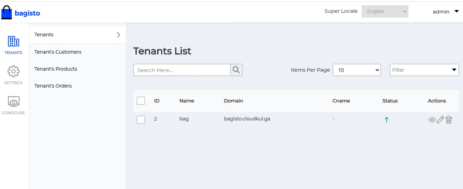Click the bagisto shopping bag logo
Image resolution: width=463 pixels, height=189 pixels.
(x=7, y=12)
